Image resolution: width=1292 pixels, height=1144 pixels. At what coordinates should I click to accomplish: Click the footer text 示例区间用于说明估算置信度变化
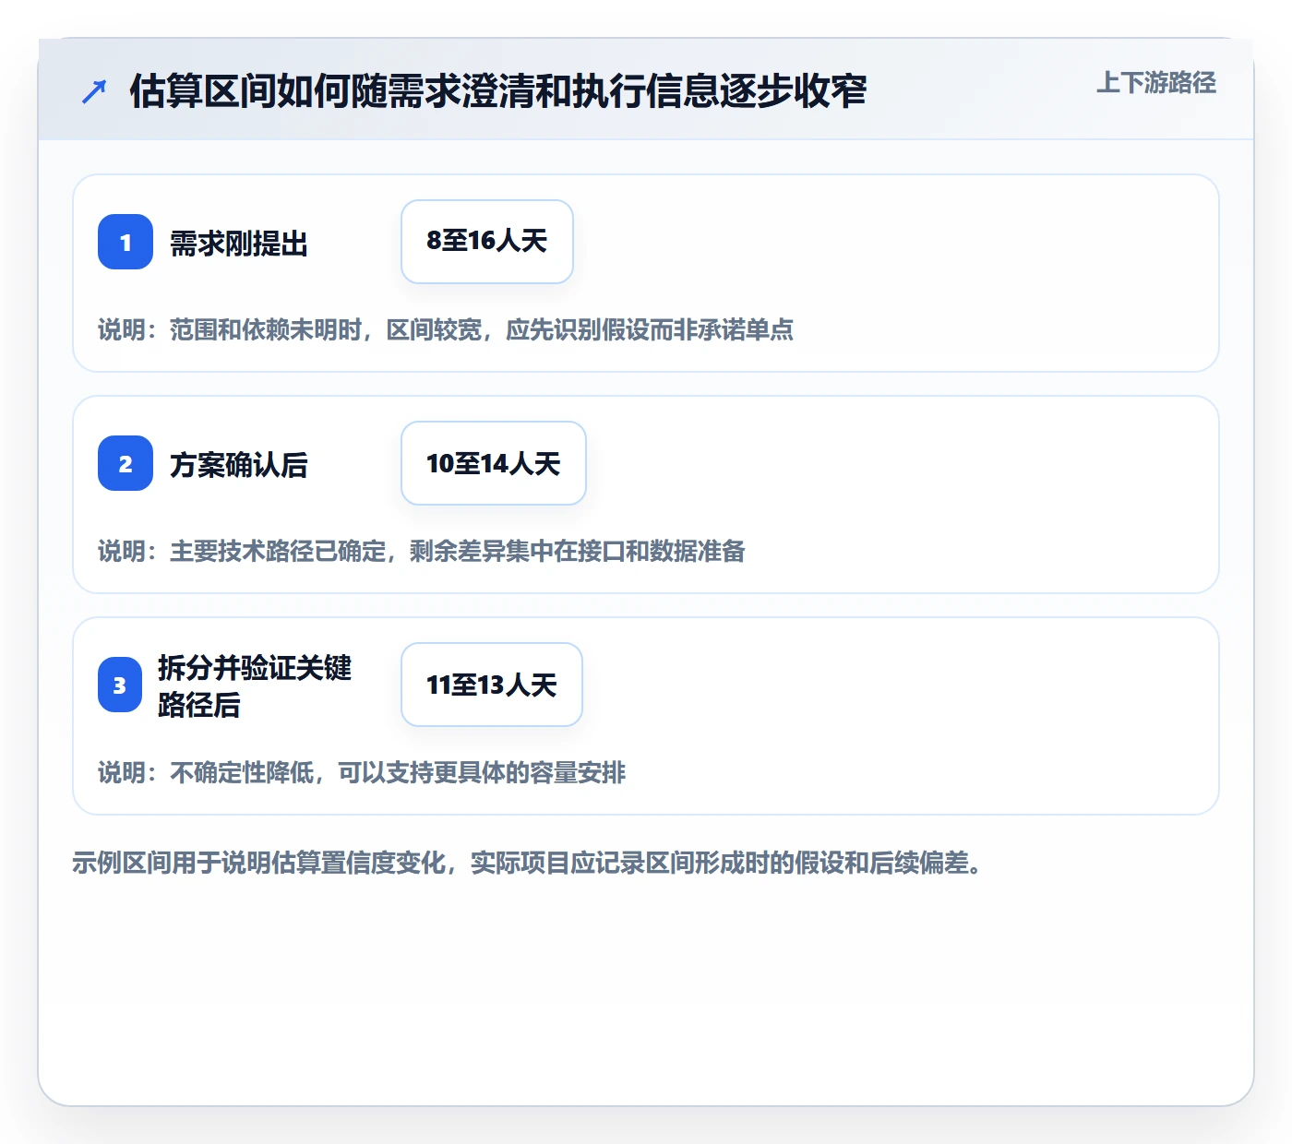pyautogui.click(x=258, y=864)
